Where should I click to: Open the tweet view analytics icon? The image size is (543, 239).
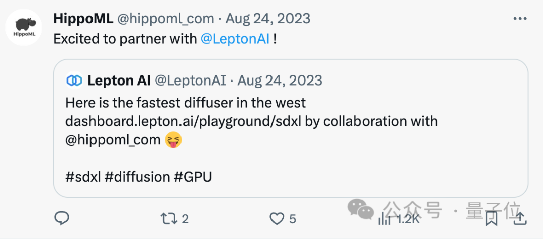pyautogui.click(x=385, y=218)
